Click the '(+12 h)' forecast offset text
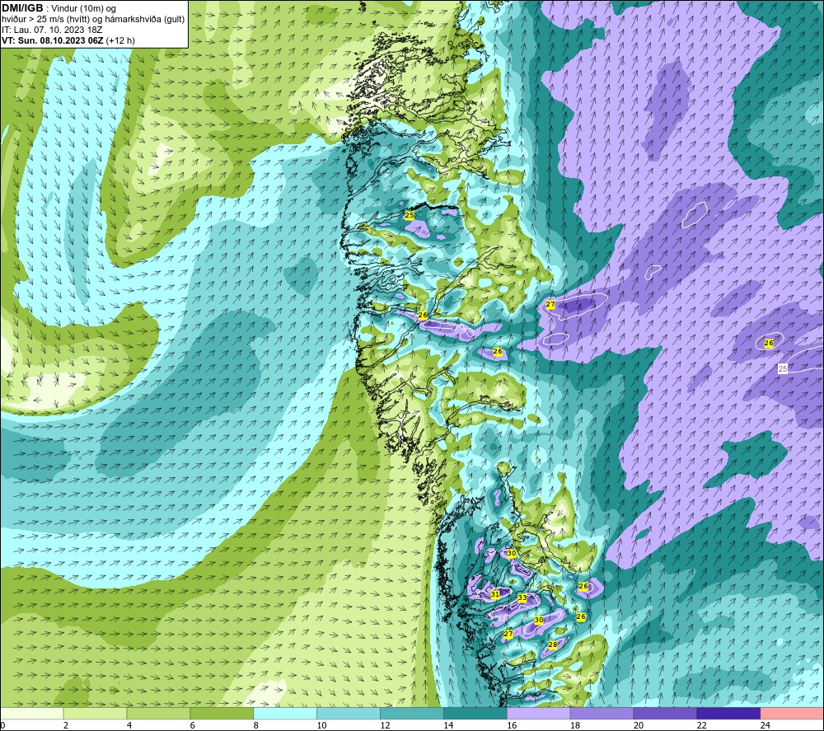Screen dimensions: 824x731 coord(120,40)
